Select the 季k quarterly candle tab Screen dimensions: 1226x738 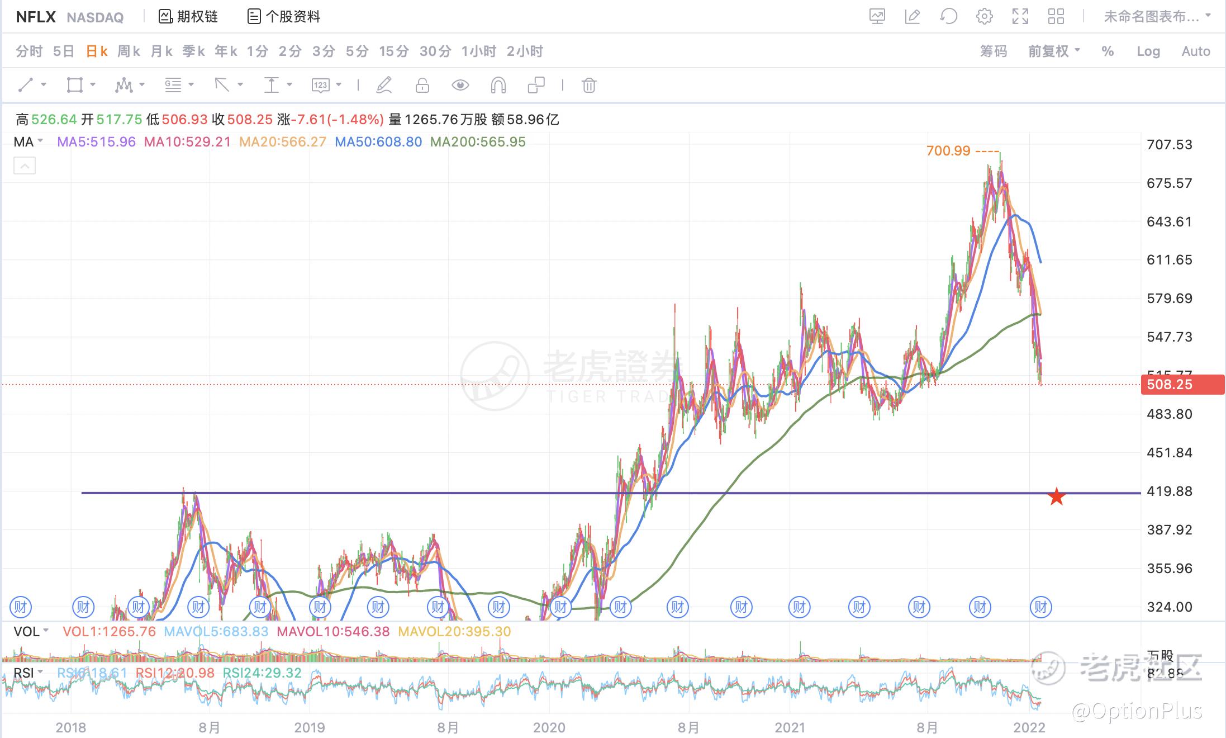[x=194, y=51]
